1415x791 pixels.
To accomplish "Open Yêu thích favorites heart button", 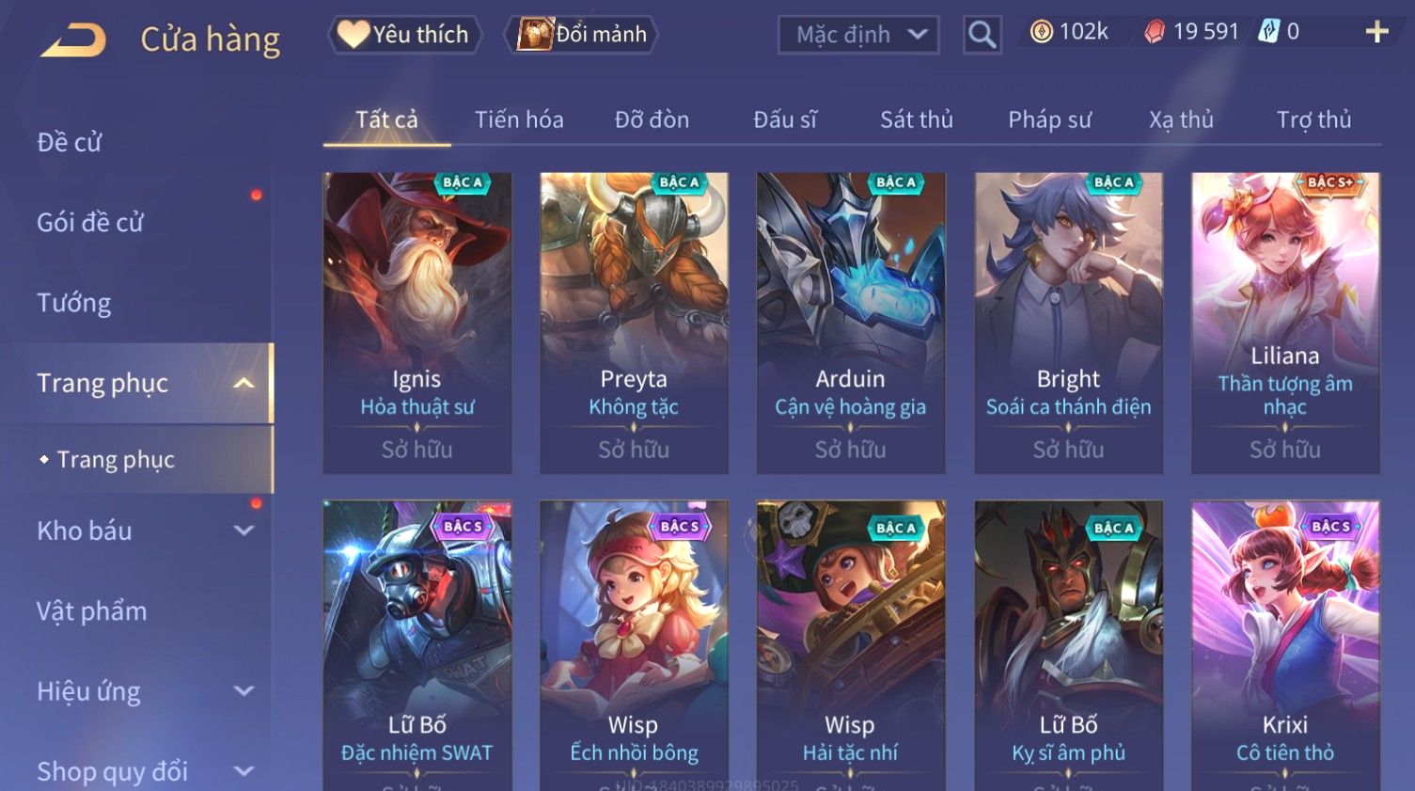I will tap(404, 34).
